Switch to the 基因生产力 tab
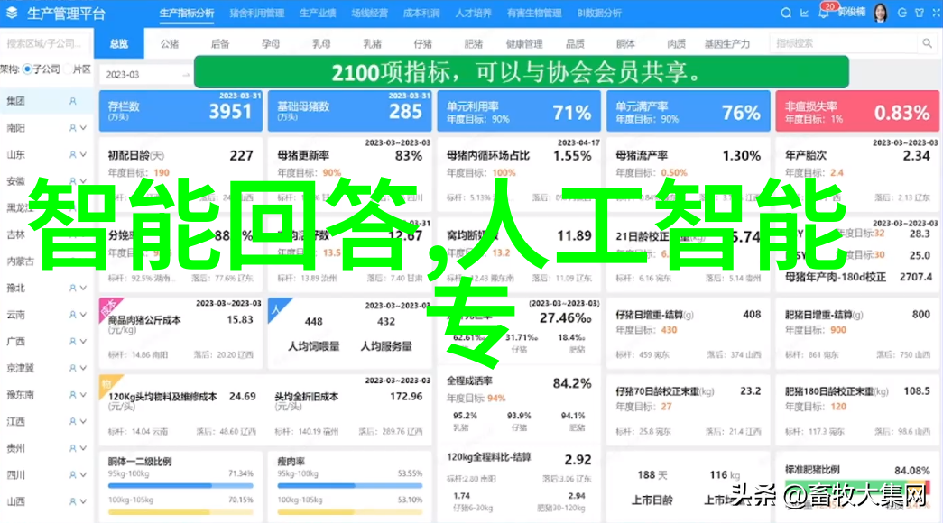This screenshot has width=943, height=523. (727, 44)
